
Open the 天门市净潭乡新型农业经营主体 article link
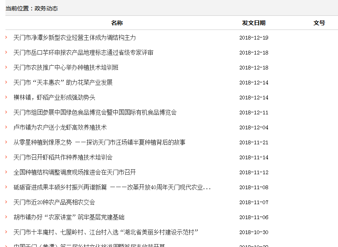pyautogui.click(x=75, y=37)
